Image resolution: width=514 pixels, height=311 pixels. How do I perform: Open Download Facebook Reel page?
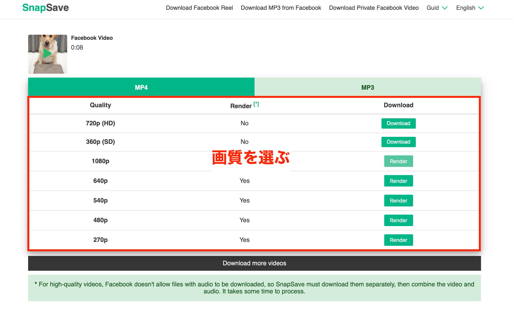(x=199, y=8)
